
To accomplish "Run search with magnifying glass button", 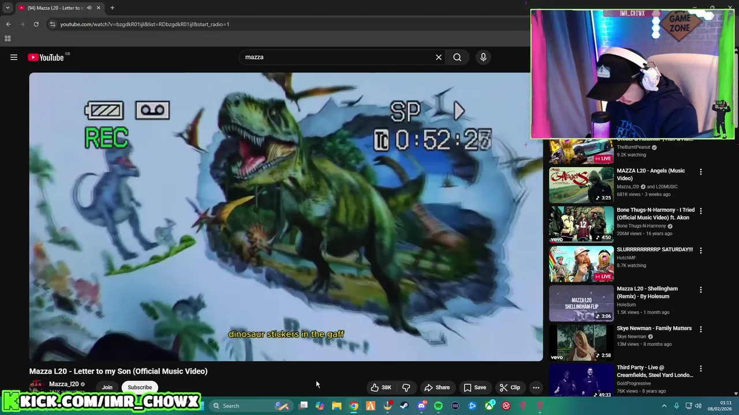I will [x=457, y=57].
